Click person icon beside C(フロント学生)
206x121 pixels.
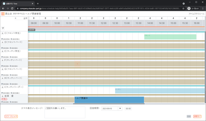pyautogui.click(x=3, y=33)
